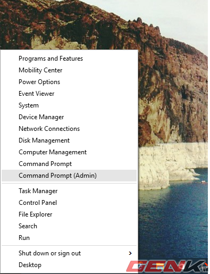Choose Network Connections
The width and height of the screenshot is (210, 274).
pos(69,129)
